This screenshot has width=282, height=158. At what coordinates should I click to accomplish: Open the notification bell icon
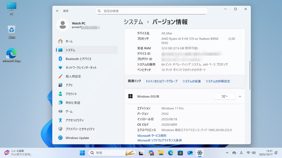pos(276,153)
